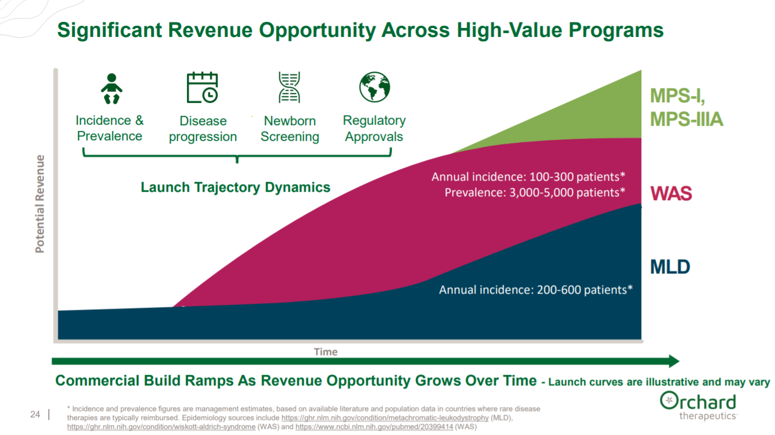The height and width of the screenshot is (435, 775).
Task: Click the baby Incidence & Prevalence icon
Action: coord(111,88)
